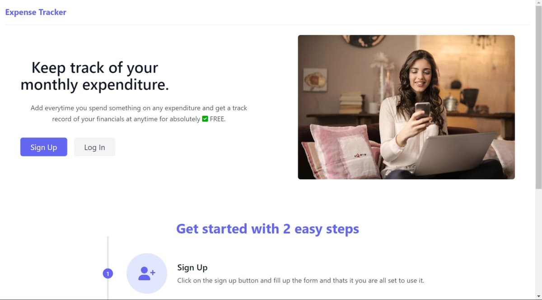Open the hero photo of the woman

406,107
